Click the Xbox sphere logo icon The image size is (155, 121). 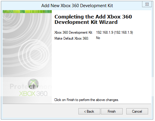coord(33,84)
